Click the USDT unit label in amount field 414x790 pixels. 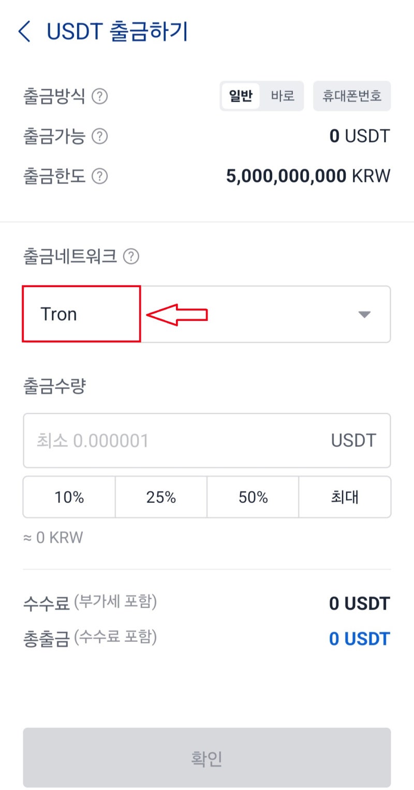(353, 440)
